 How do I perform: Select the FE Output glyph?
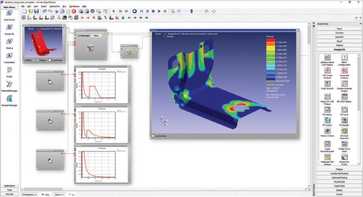tap(327, 122)
